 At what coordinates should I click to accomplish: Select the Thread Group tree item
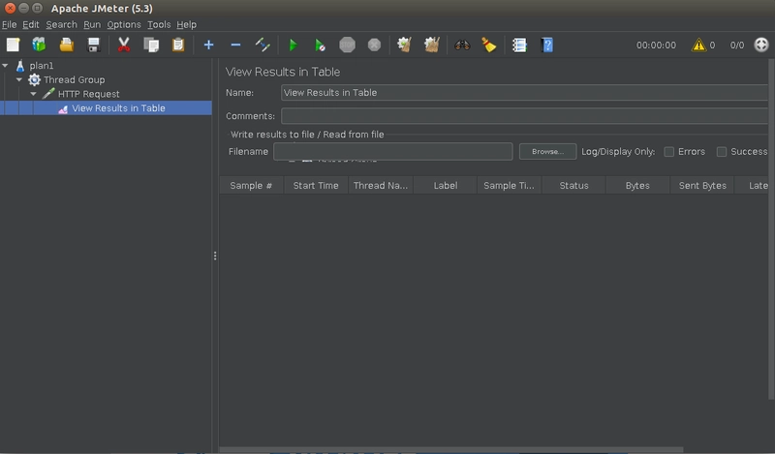point(75,79)
